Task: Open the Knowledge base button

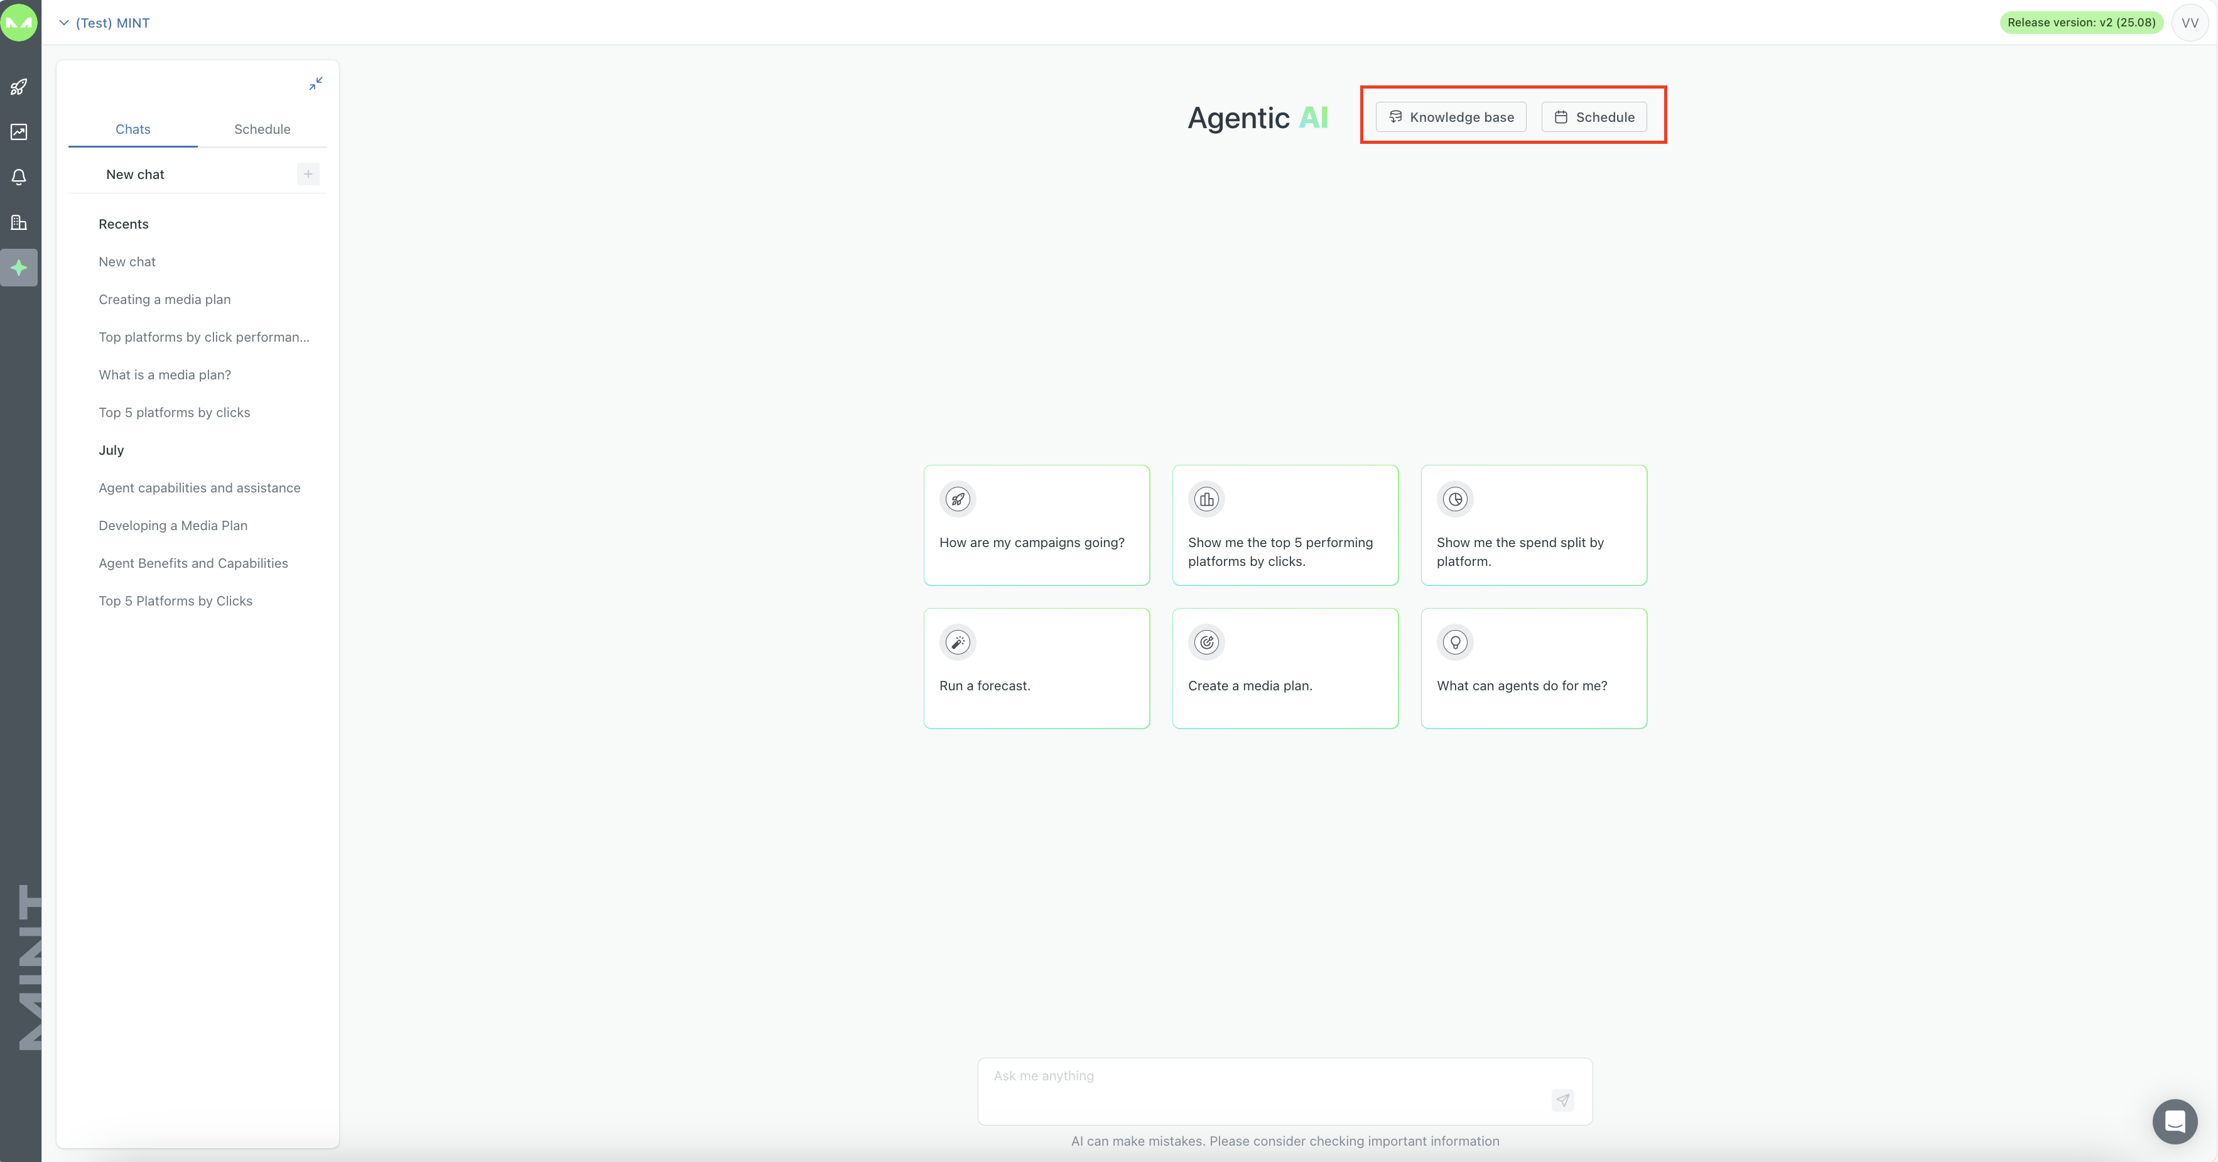Action: pyautogui.click(x=1451, y=117)
